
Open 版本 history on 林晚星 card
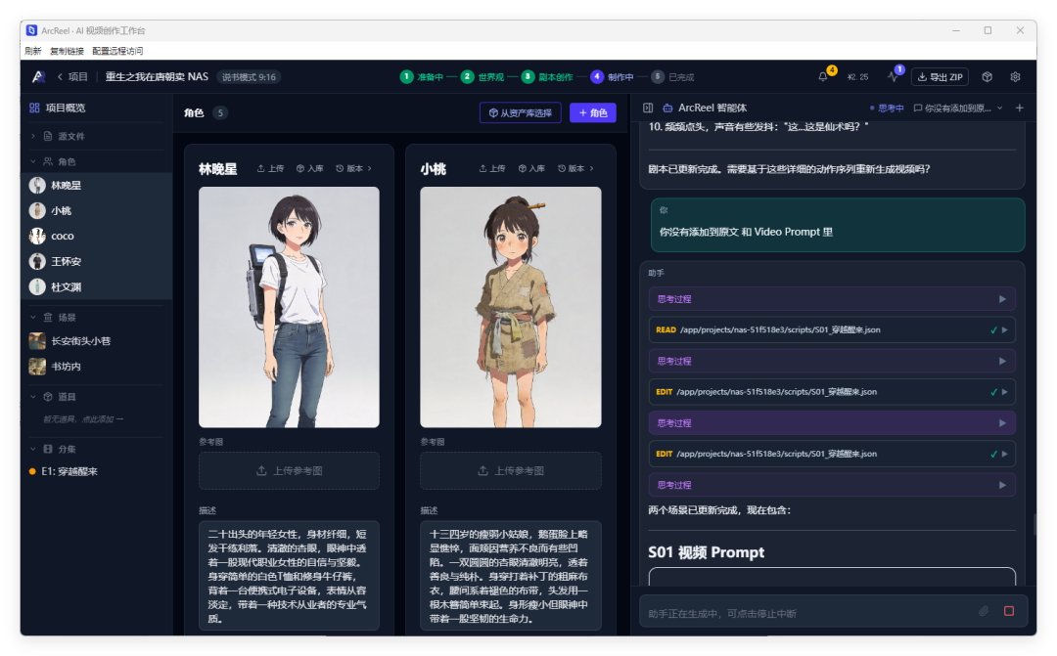click(353, 168)
